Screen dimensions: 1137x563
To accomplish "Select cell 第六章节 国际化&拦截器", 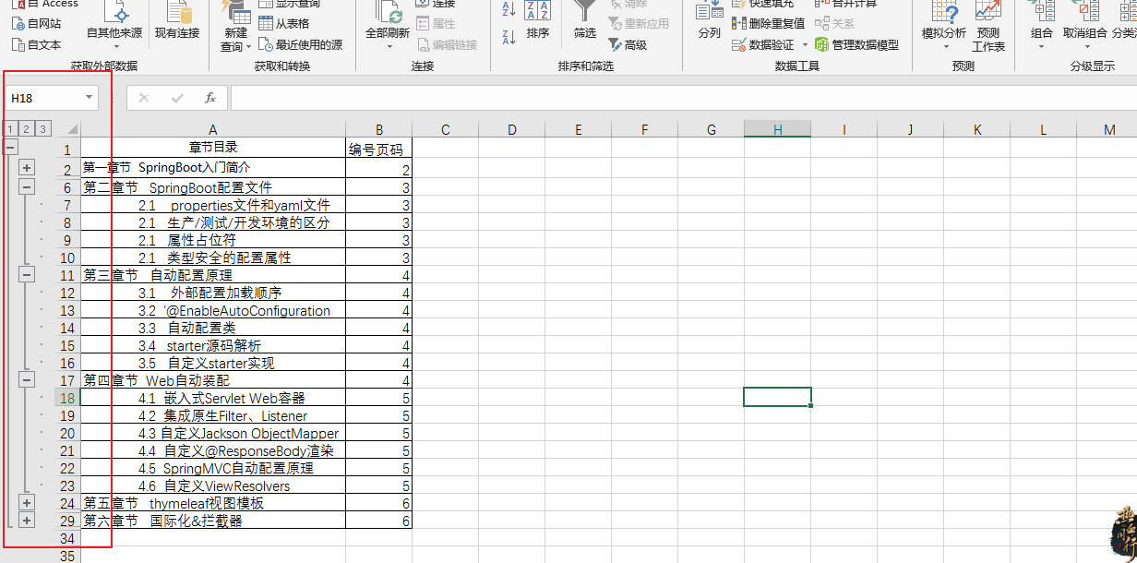I will coord(213,521).
